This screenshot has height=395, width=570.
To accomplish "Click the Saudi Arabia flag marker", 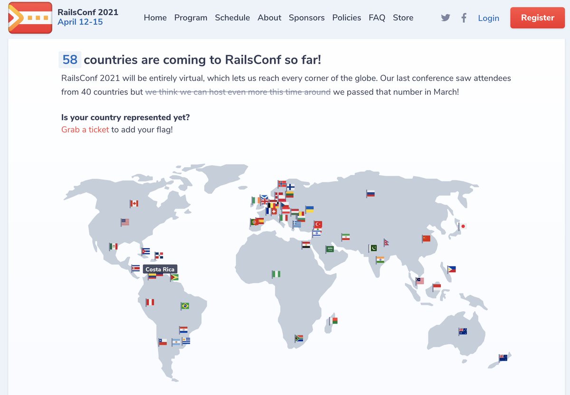I will coord(330,249).
